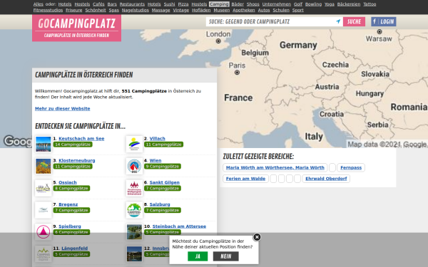Close the location prompt popup
The height and width of the screenshot is (267, 428).
pos(257,237)
